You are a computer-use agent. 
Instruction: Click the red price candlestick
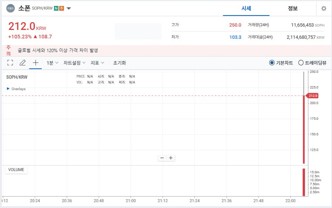point(304,129)
